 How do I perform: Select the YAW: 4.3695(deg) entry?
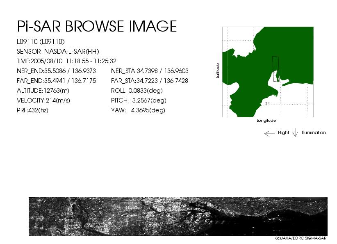click(138, 110)
